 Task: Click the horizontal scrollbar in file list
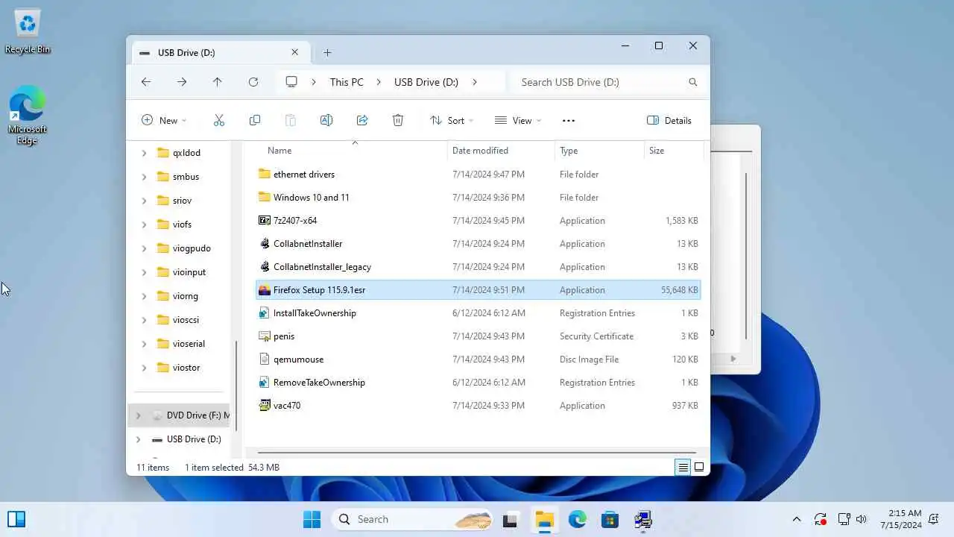476,452
